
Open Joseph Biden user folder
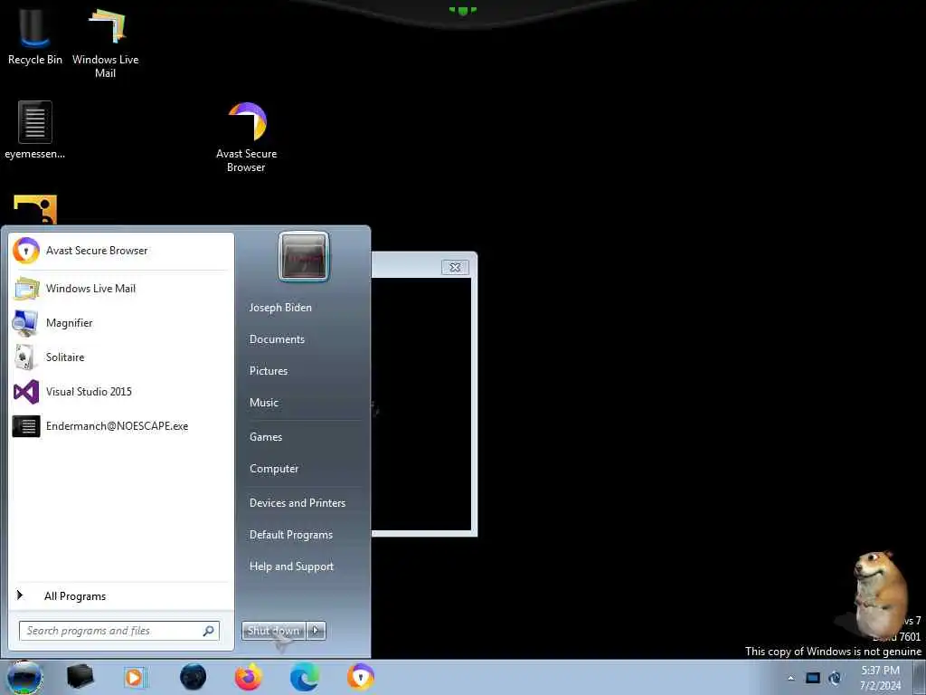tap(280, 308)
